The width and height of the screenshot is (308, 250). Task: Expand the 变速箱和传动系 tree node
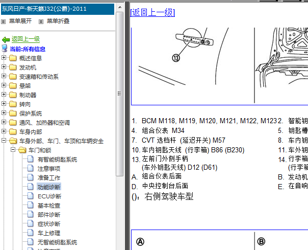point(4,76)
